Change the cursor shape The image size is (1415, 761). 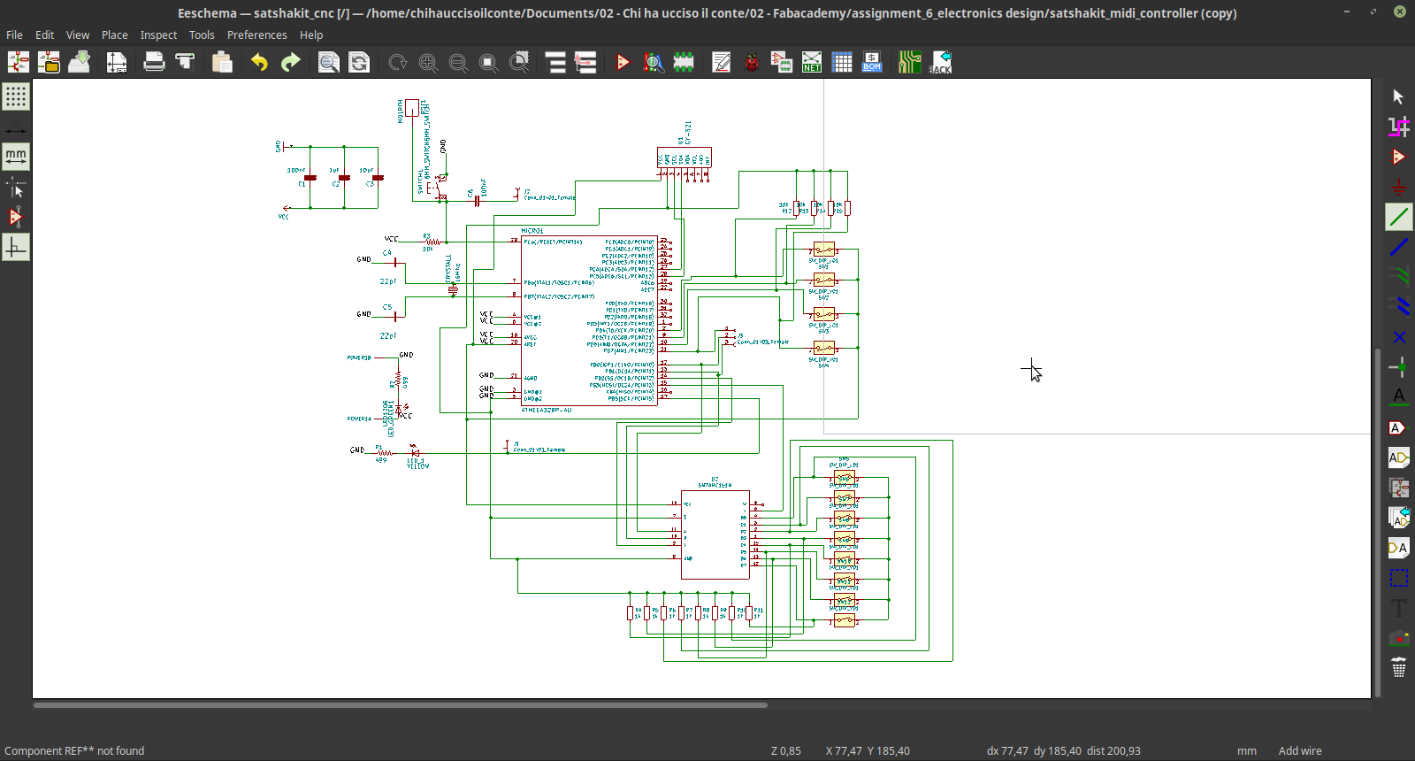(x=16, y=187)
